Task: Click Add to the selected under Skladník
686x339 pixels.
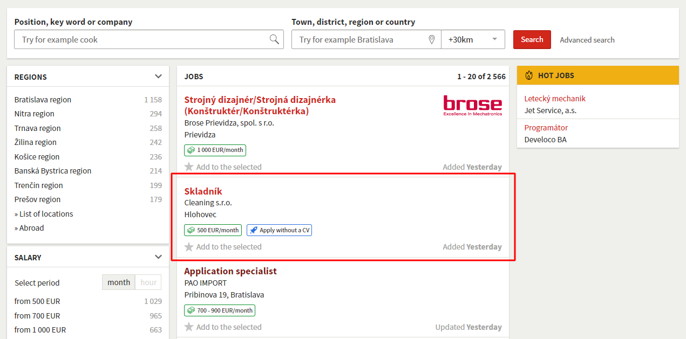Action: [229, 247]
